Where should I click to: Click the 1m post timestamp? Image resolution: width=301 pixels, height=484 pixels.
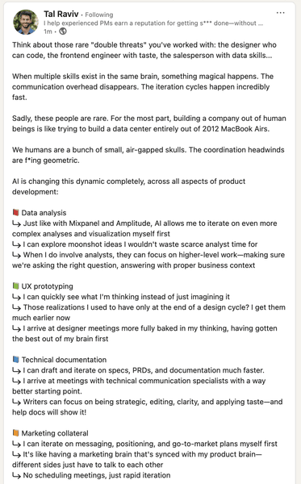pyautogui.click(x=48, y=31)
